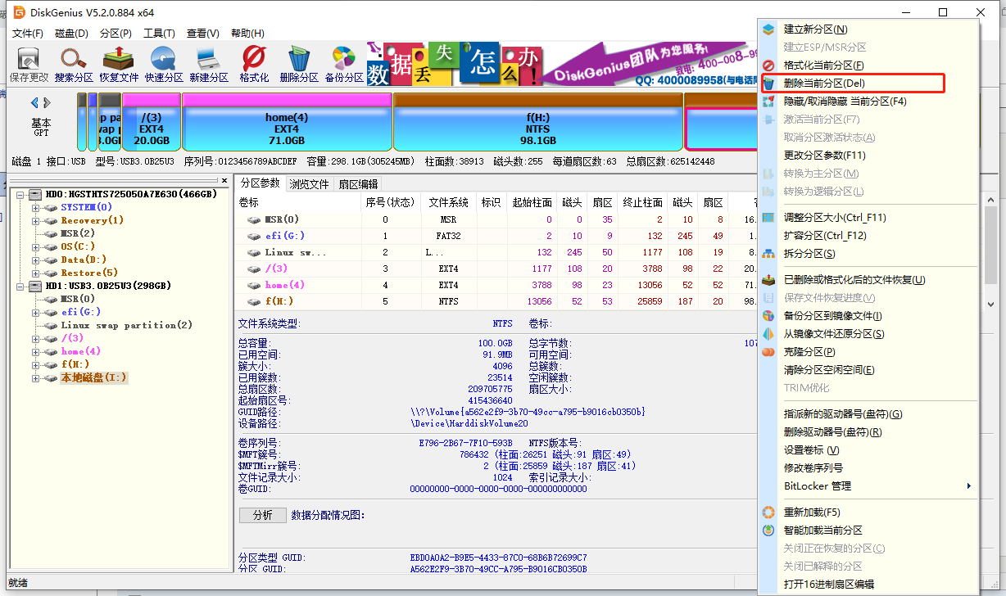Open the 文件(F) menu
The image size is (1006, 596).
[28, 34]
